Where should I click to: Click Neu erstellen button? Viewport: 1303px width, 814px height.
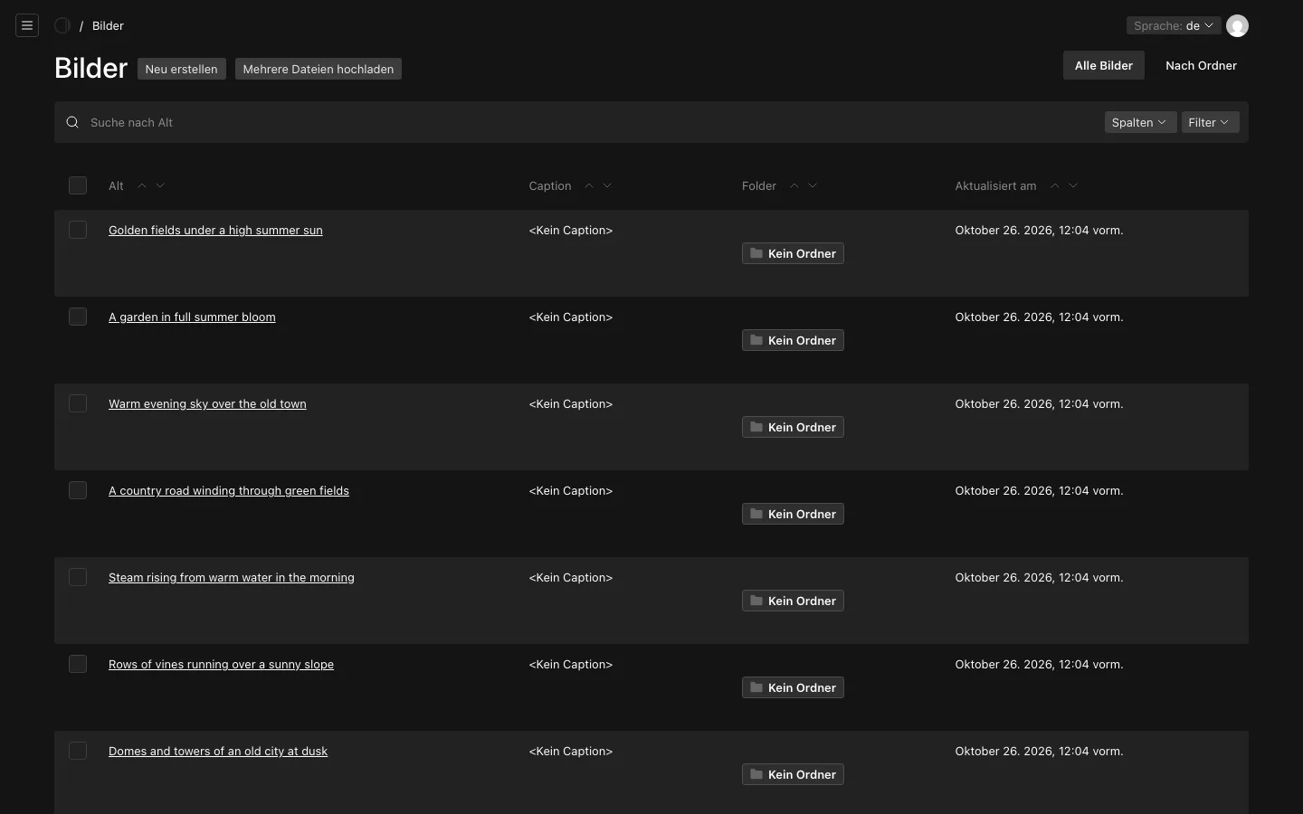[x=182, y=69]
